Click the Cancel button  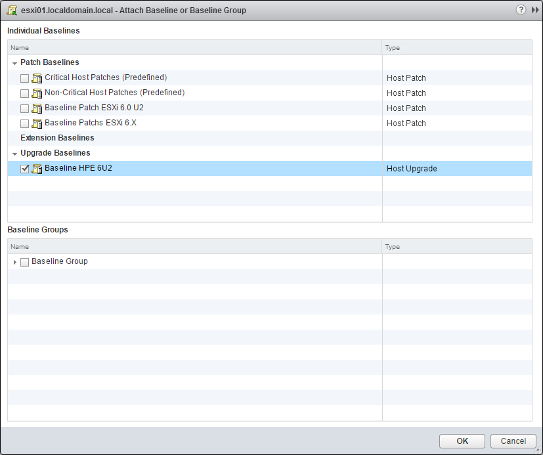[513, 441]
